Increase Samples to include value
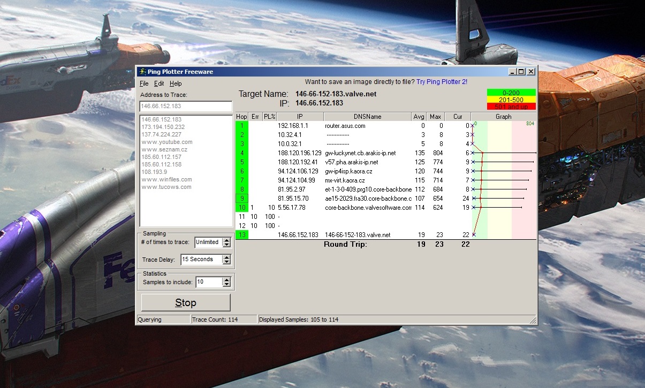This screenshot has width=645, height=388. (226, 279)
